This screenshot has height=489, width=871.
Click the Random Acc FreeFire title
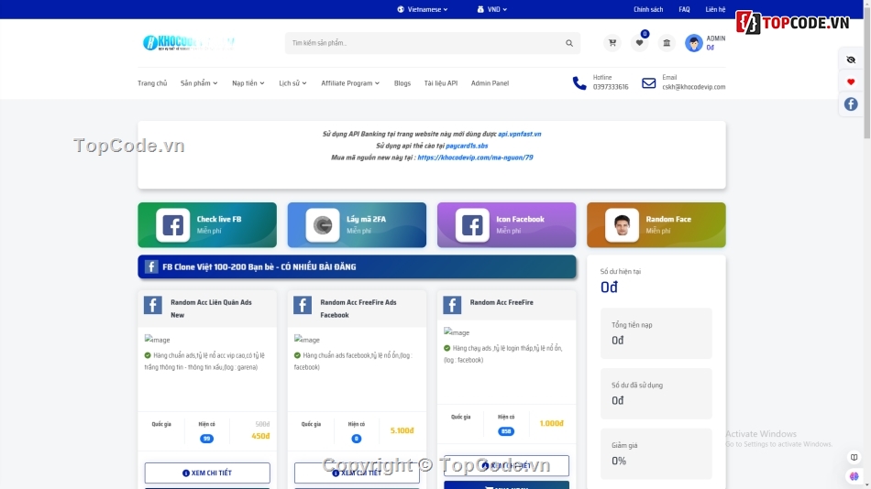pos(502,302)
